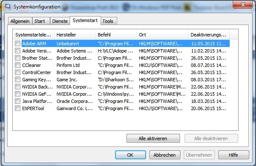Click date 11.02.2015 14... cell
The width and height of the screenshot is (256, 166).
coord(208,51)
